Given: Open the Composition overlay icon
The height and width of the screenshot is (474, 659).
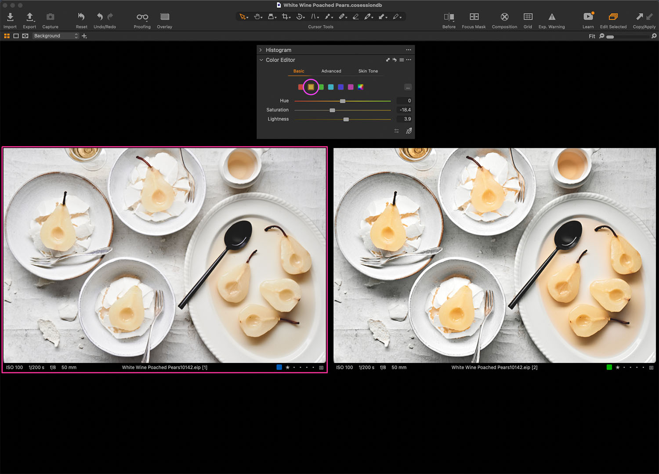Looking at the screenshot, I should (x=505, y=17).
